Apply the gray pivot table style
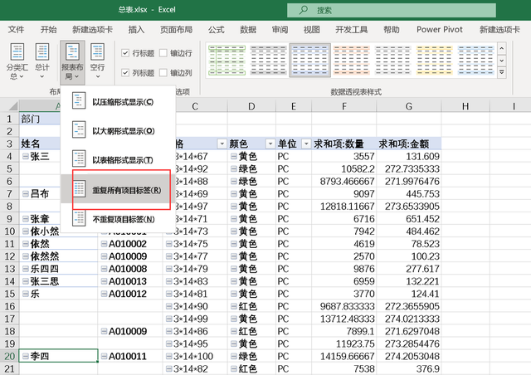Screen dimensions: 531x375 pyautogui.click(x=268, y=61)
